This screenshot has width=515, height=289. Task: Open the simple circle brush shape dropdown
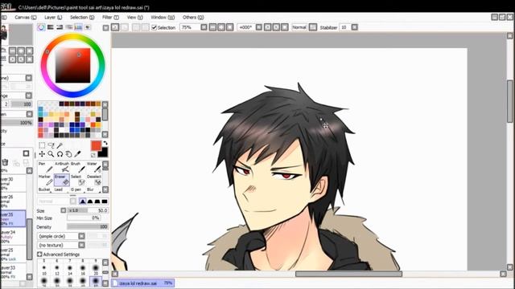81,236
